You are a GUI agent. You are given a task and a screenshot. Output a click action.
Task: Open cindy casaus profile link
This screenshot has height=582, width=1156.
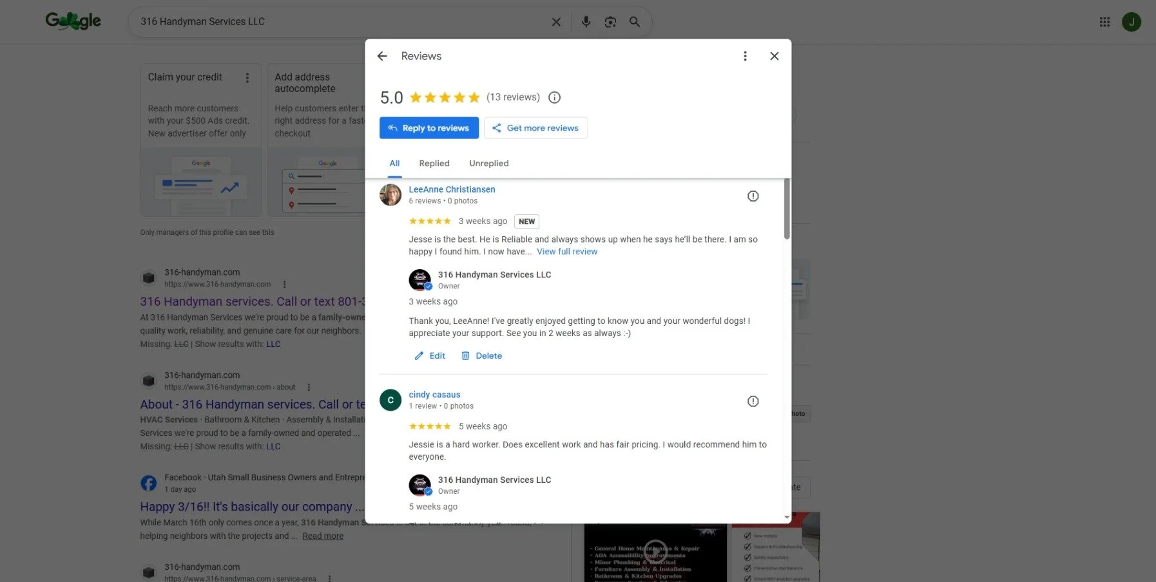[x=434, y=395]
